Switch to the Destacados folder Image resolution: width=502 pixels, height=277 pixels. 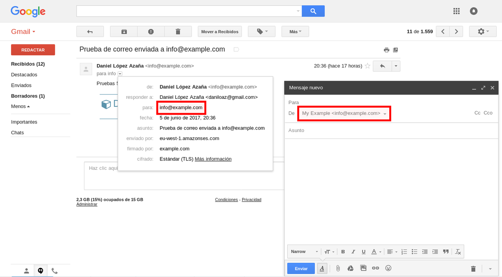click(24, 74)
